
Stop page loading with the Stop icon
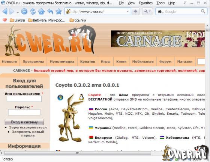[24, 12]
